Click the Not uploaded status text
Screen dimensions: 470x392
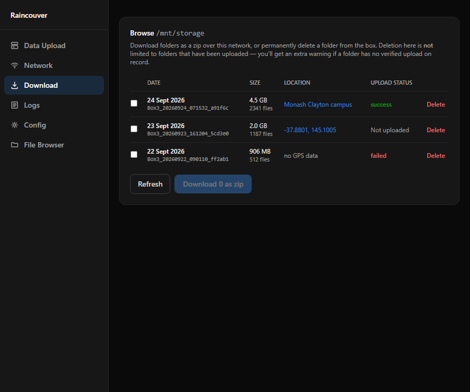pyautogui.click(x=390, y=130)
